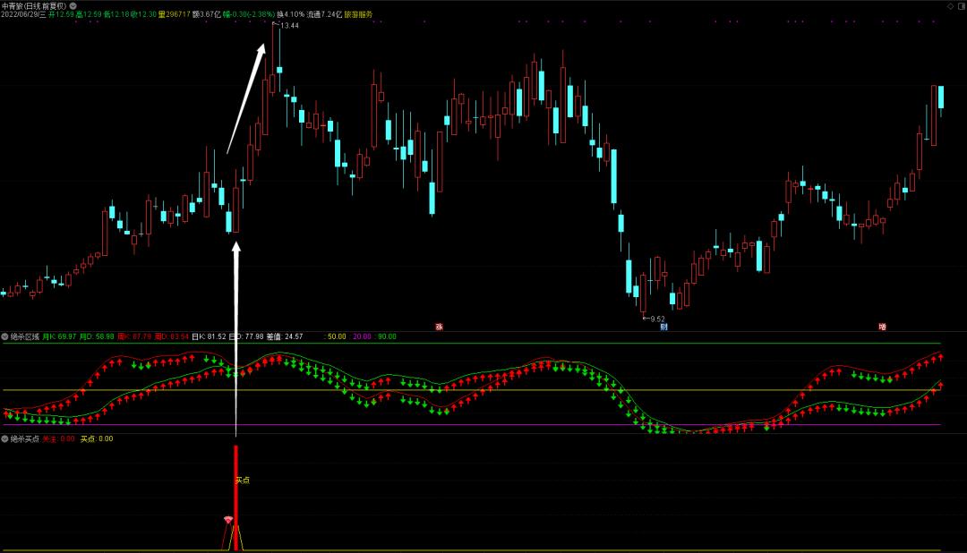Click the 13.44 high price label
This screenshot has width=967, height=553.
click(x=289, y=25)
